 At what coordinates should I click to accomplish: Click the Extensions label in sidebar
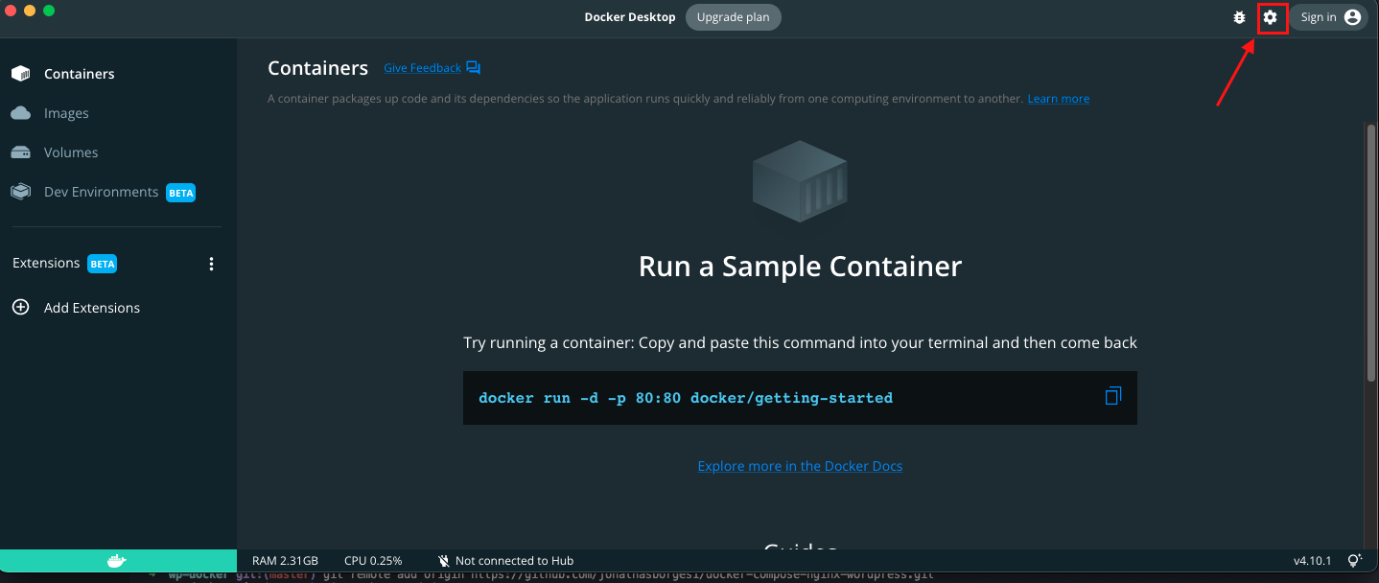click(x=46, y=263)
